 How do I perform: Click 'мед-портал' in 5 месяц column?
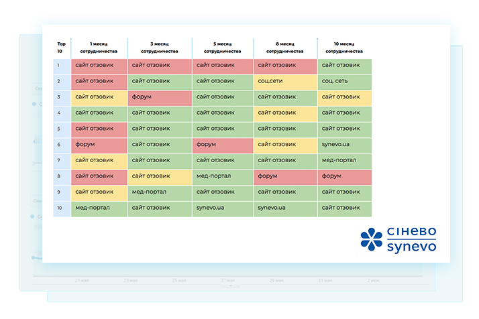[x=223, y=176]
